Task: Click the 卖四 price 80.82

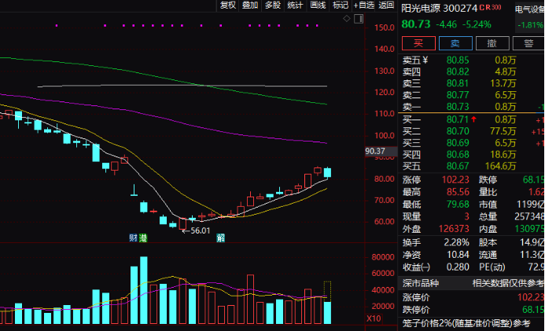Action: pos(458,72)
